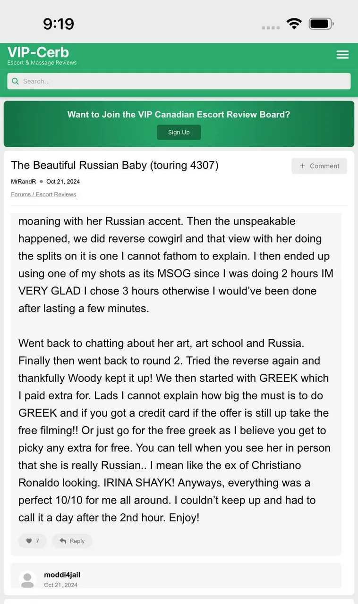Go to the Forums breadcrumb link
The image size is (358, 604).
point(21,194)
